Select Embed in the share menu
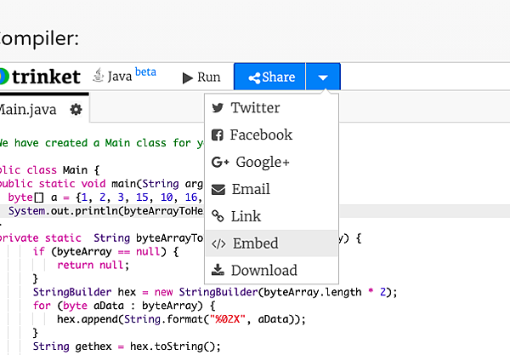 tap(272, 243)
